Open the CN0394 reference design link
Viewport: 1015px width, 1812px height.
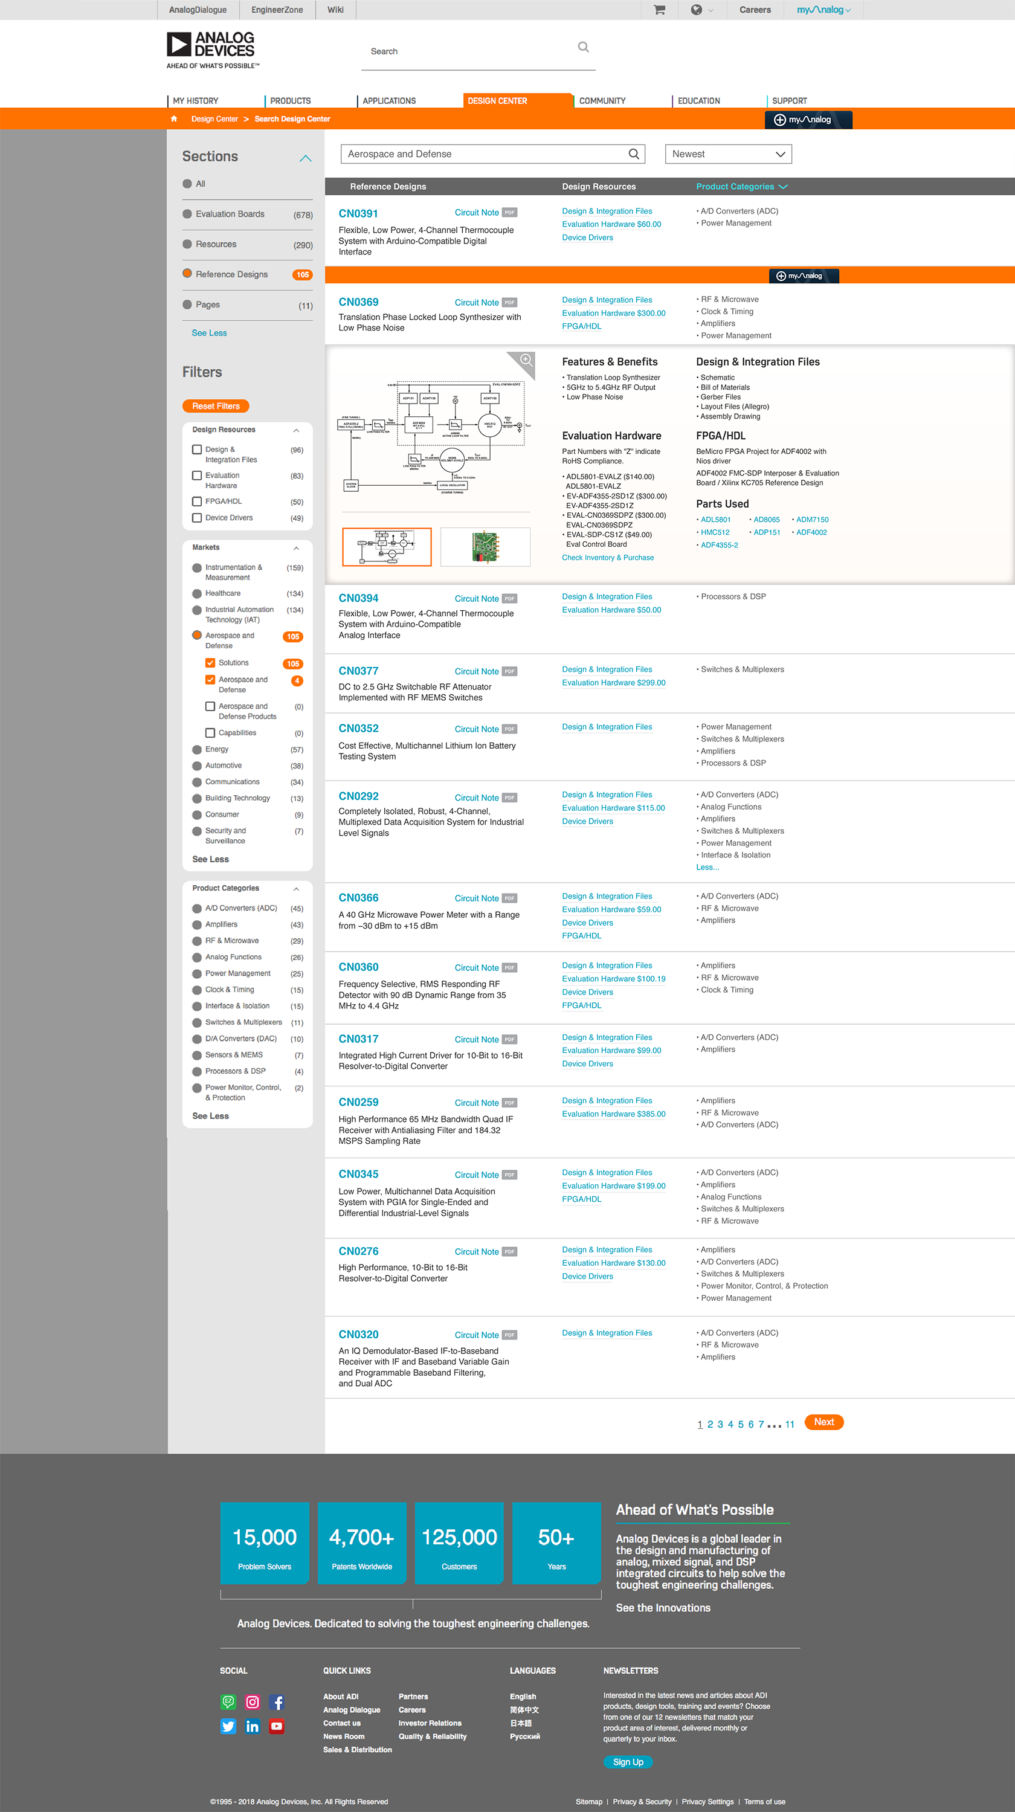pyautogui.click(x=358, y=598)
